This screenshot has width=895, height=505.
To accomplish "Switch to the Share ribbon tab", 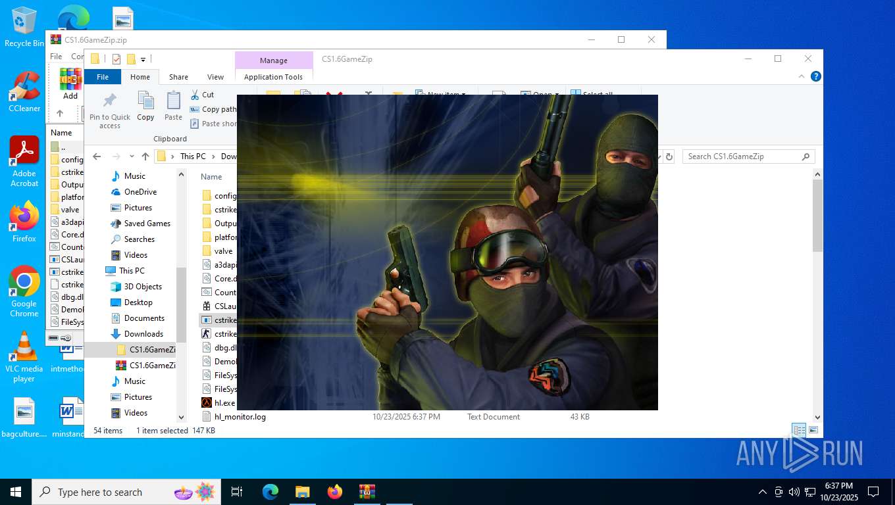I will [x=178, y=77].
